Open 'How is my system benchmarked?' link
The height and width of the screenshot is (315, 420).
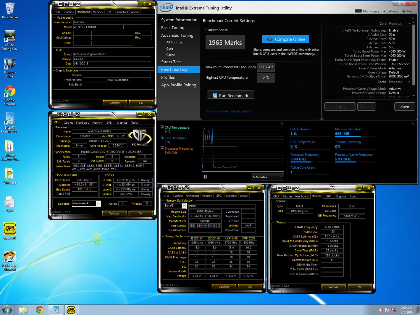tap(228, 111)
